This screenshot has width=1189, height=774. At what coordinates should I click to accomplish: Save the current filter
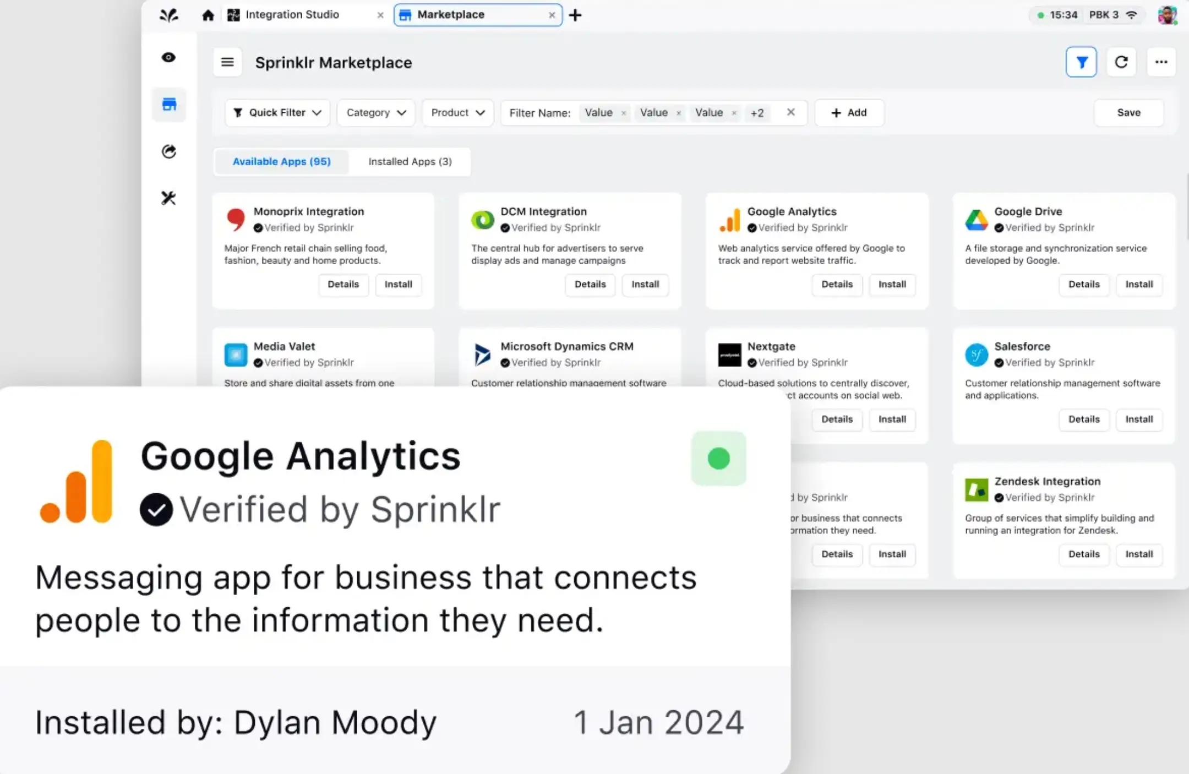[1128, 113]
